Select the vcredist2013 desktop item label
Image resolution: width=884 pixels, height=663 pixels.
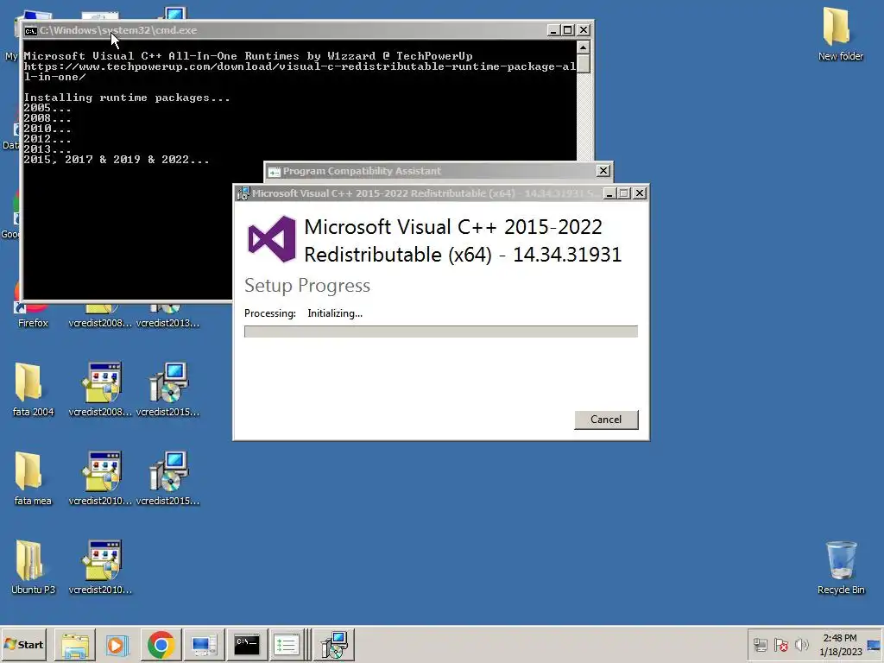pos(168,323)
